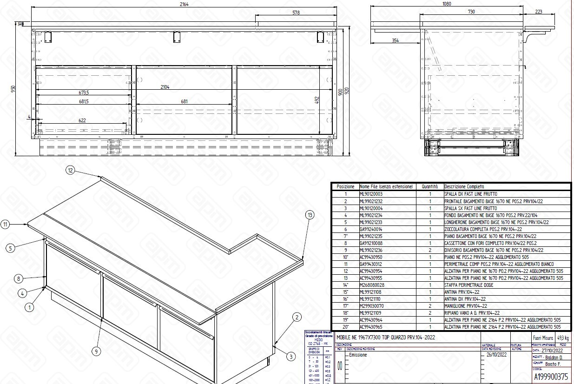
Task: Select the 578 dimension in front view
Action: coord(296,13)
